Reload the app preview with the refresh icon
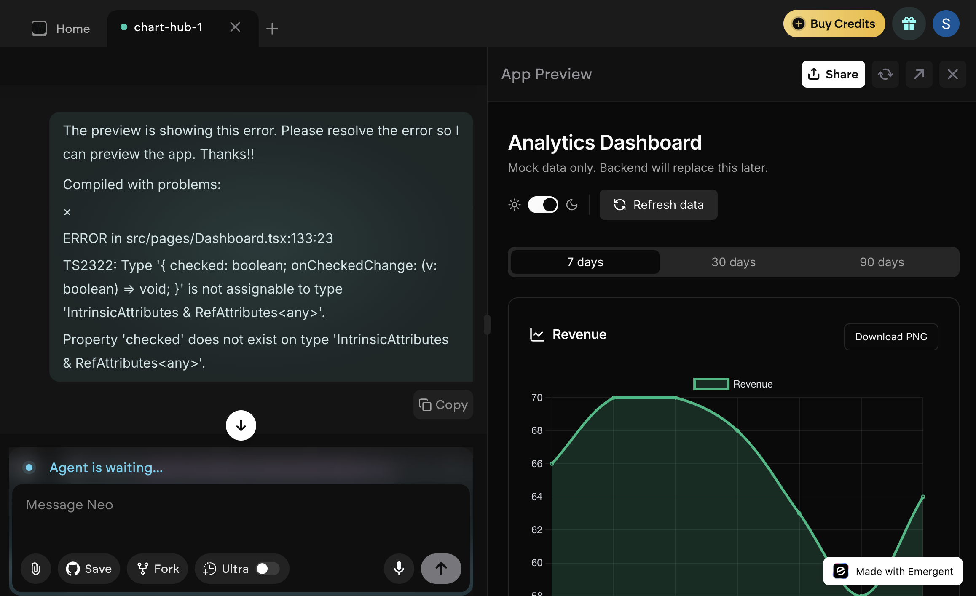The height and width of the screenshot is (596, 976). click(x=885, y=74)
